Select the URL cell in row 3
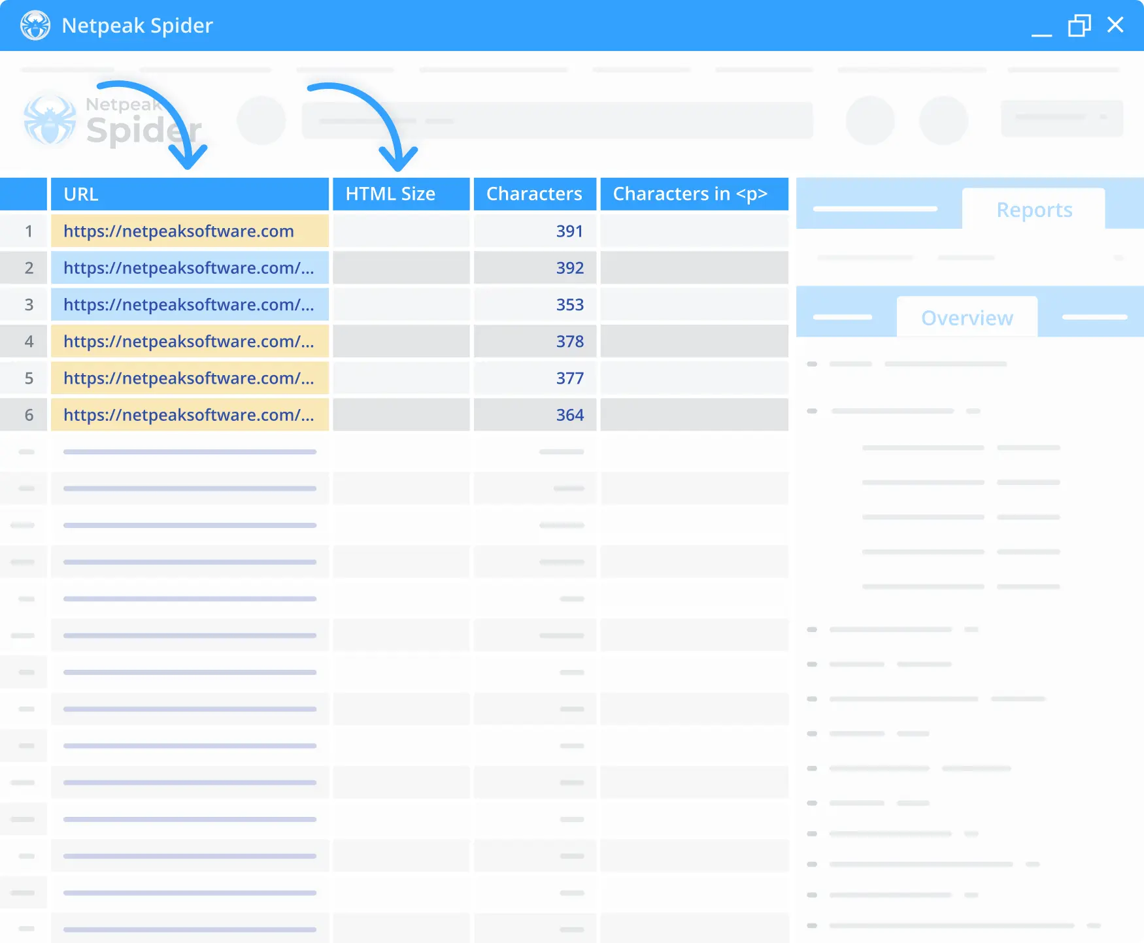 pyautogui.click(x=190, y=305)
